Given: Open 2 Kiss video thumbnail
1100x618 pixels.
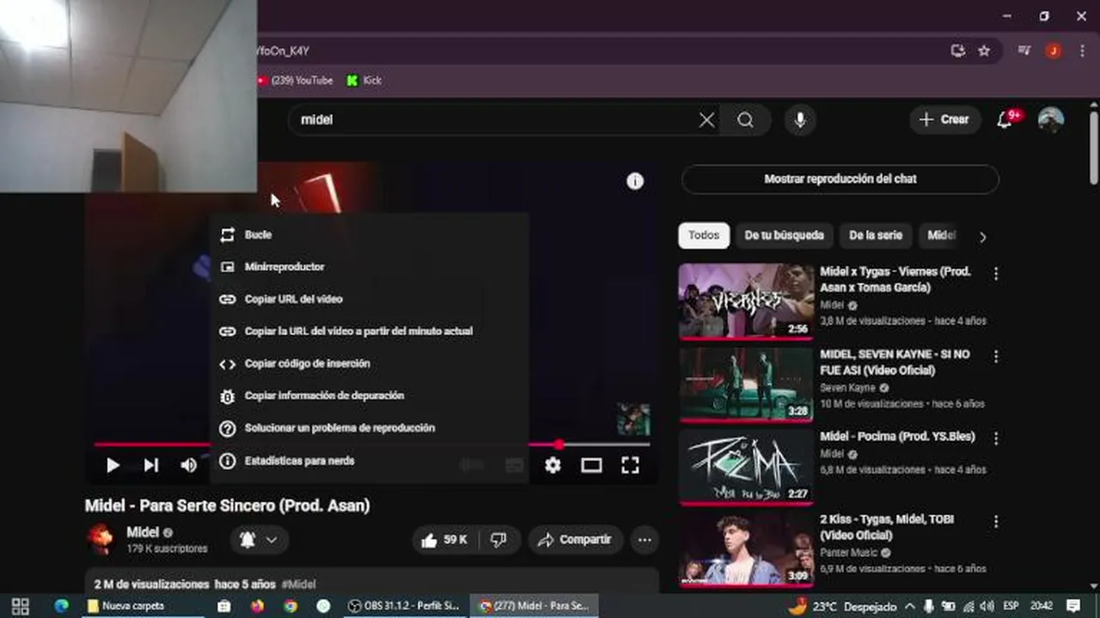Looking at the screenshot, I should coord(746,548).
